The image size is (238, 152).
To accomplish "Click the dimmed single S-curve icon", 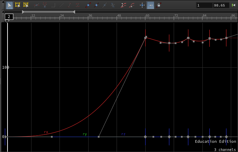I will (105, 5).
